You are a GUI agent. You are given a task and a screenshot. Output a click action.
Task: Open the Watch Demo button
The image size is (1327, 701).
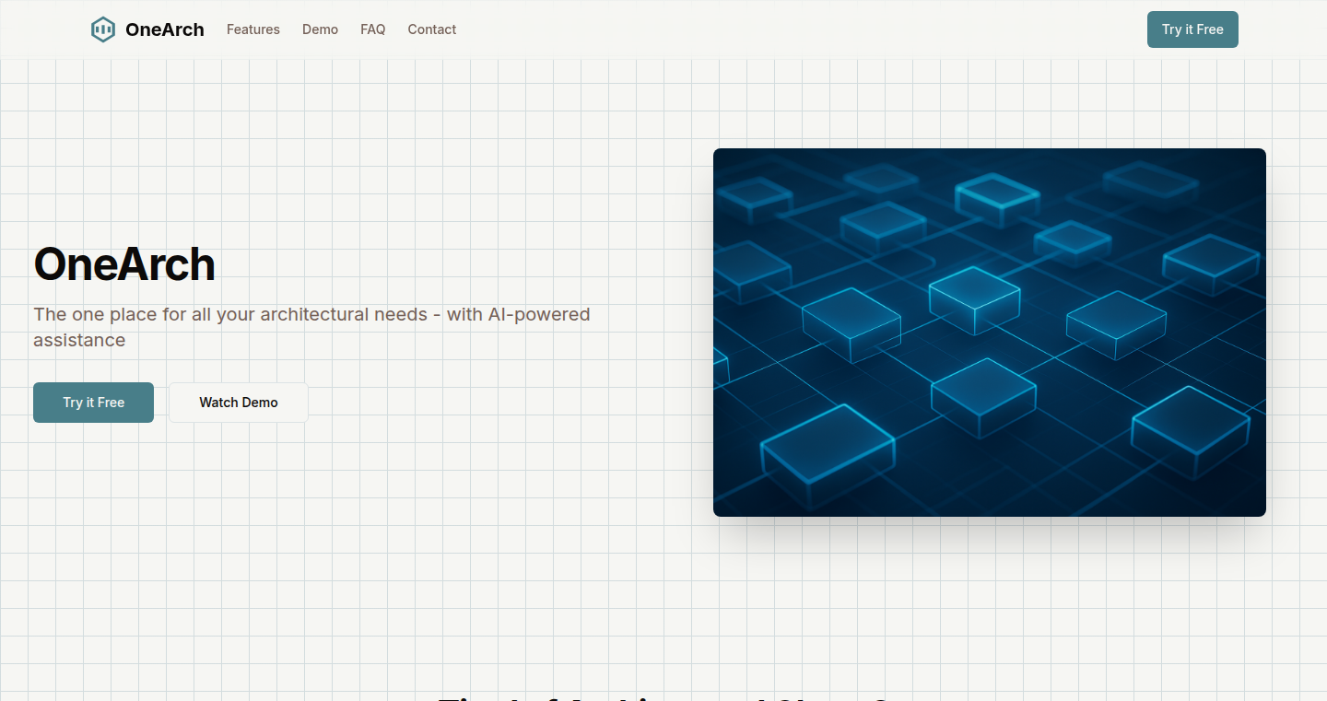click(x=239, y=403)
